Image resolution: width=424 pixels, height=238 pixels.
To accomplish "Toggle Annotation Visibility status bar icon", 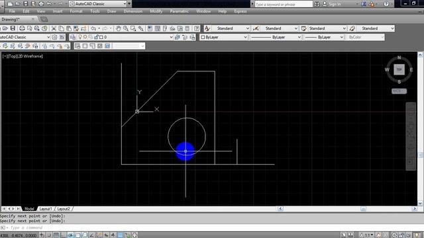I will coord(378,235).
